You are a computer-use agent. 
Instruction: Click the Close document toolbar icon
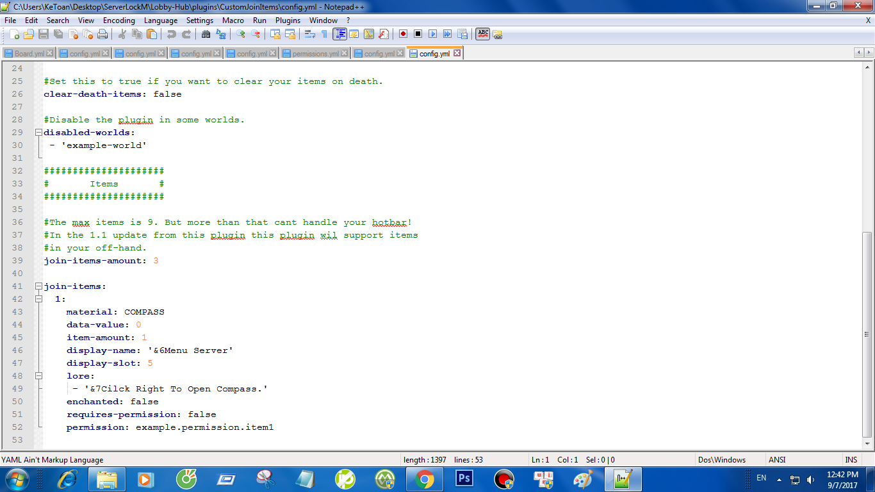tap(73, 34)
